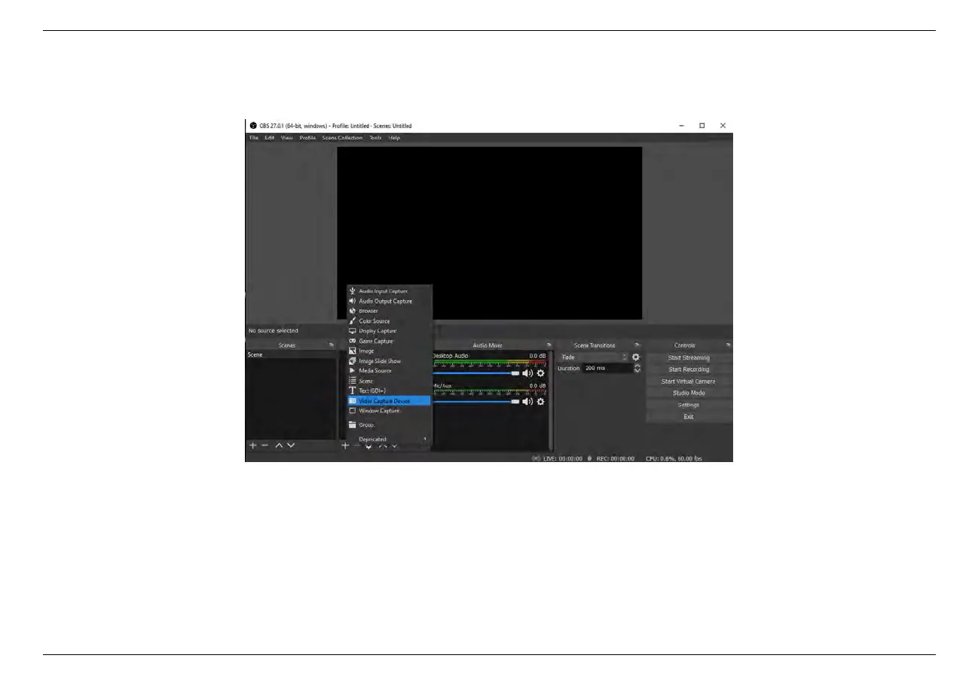Undock the Scenes panel with its pop-out icon

pyautogui.click(x=332, y=345)
